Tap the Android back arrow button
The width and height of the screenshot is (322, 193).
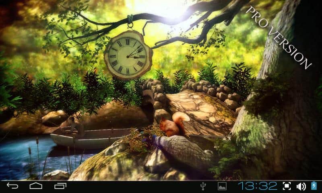pos(12,186)
